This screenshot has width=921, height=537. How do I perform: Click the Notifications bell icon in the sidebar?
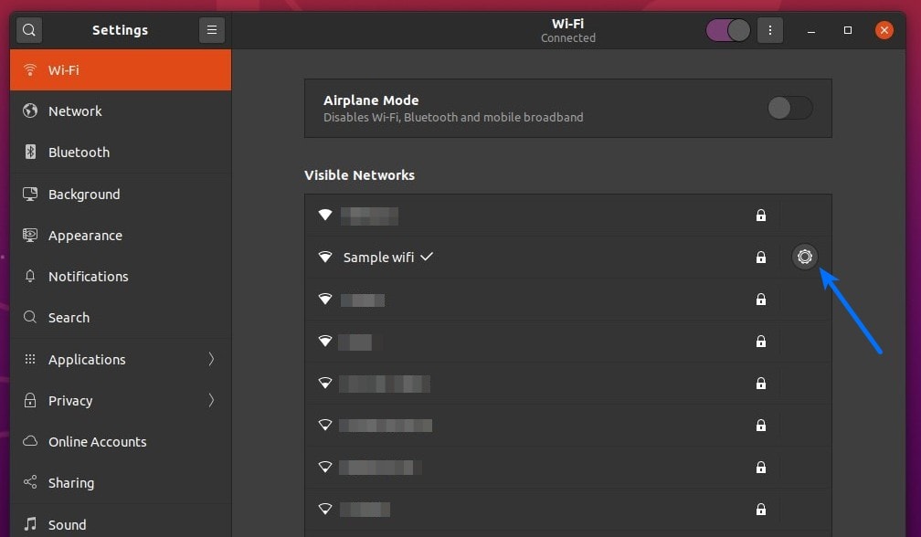coord(30,276)
